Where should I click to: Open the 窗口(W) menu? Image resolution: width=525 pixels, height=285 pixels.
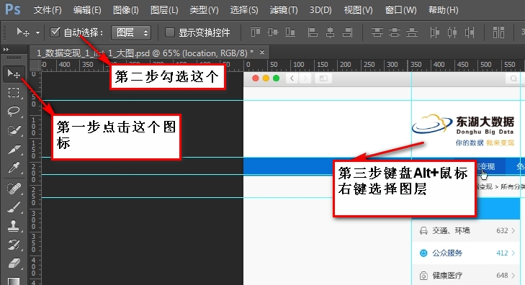(x=400, y=10)
